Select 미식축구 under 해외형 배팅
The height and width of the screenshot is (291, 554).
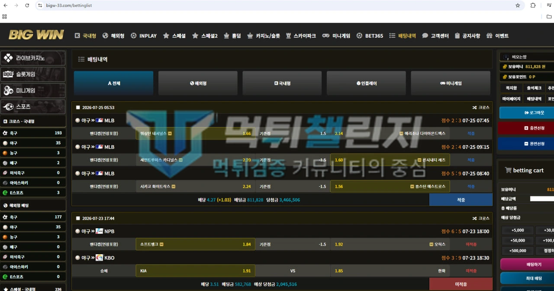point(33,257)
